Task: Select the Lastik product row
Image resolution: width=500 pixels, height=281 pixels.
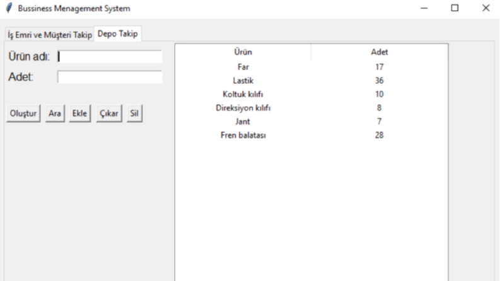Action: pyautogui.click(x=311, y=81)
